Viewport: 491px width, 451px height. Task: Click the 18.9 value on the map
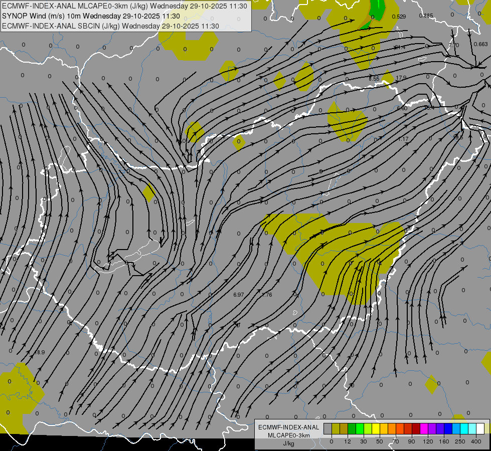pos(40,352)
